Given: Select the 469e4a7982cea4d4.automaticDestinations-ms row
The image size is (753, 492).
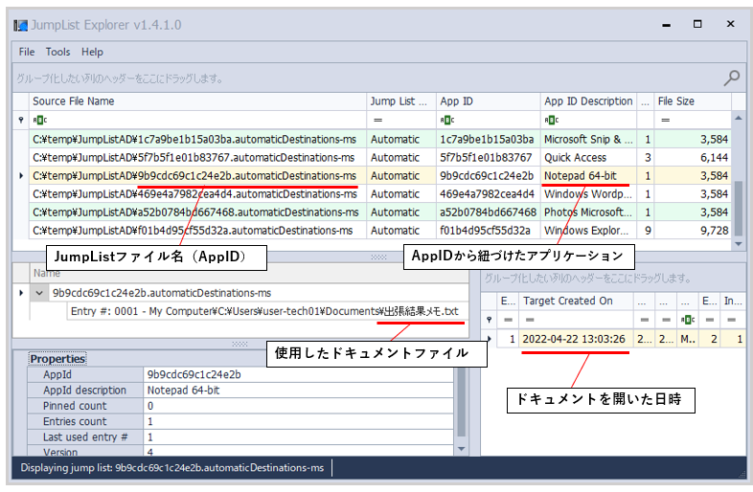Looking at the screenshot, I should pos(380,194).
